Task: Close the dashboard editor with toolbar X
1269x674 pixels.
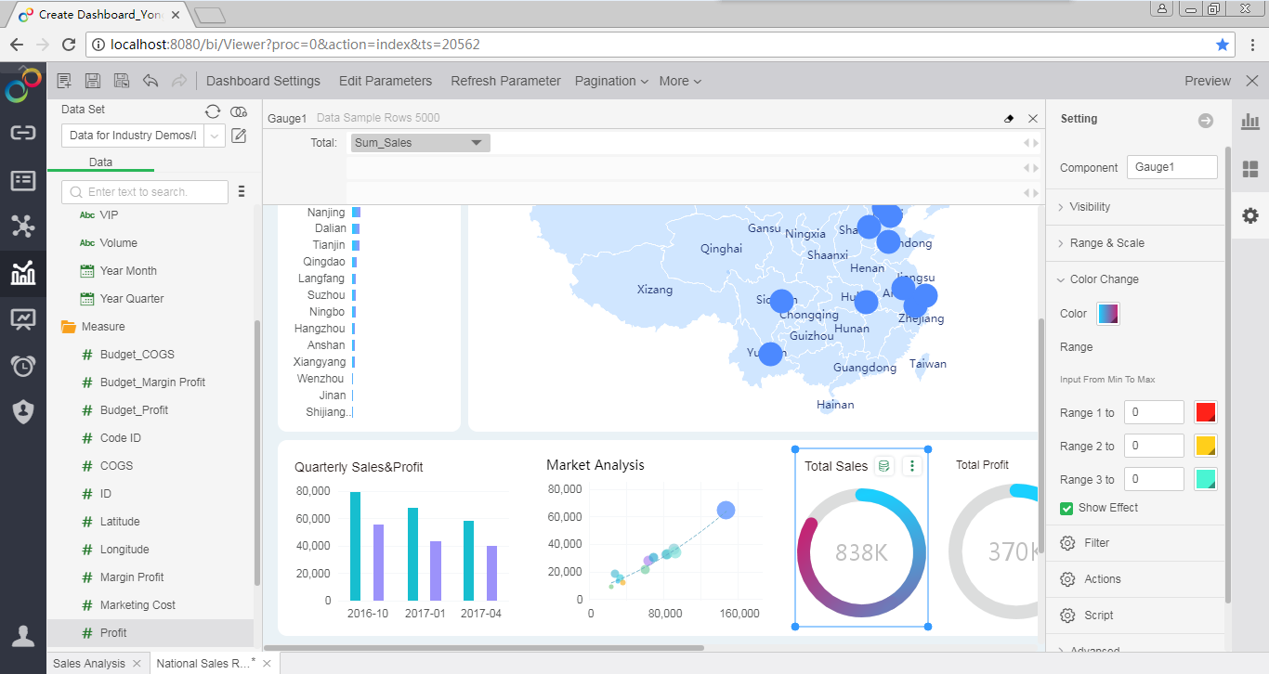Action: tap(1251, 81)
